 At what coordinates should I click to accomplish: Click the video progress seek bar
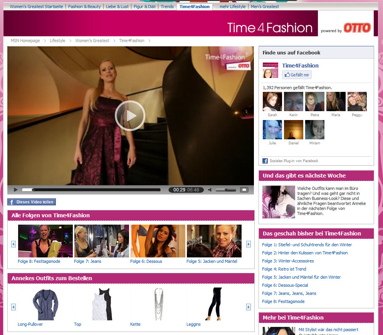[x=91, y=189]
